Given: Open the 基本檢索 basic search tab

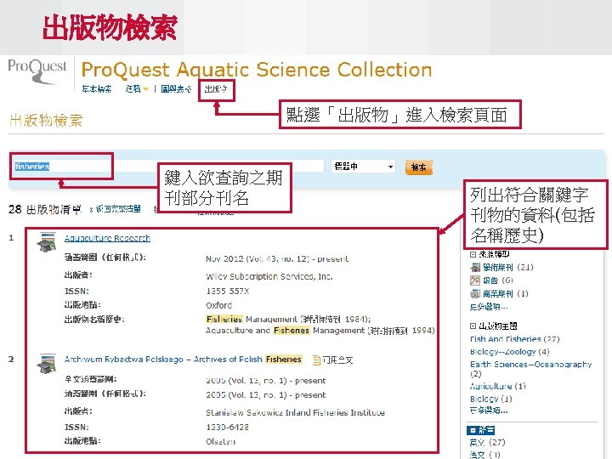Looking at the screenshot, I should pos(96,89).
